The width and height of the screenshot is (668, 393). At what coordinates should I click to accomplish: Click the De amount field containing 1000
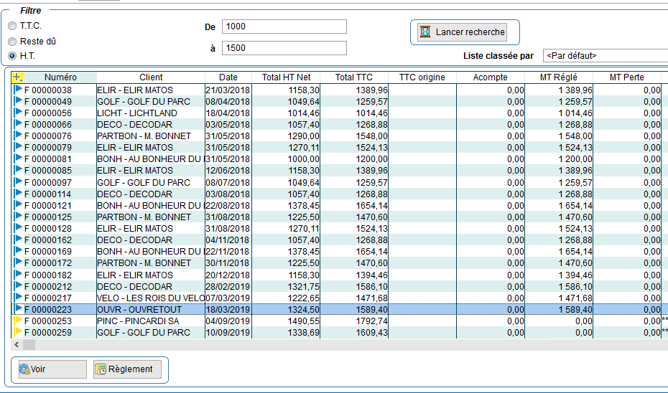coord(284,27)
